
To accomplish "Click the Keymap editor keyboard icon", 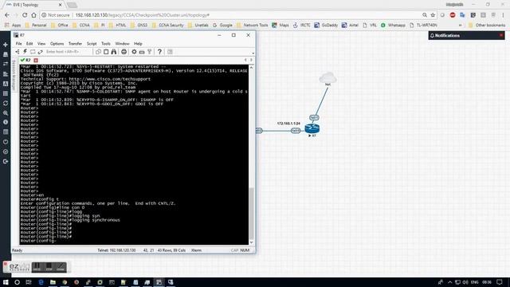I will coord(142,52).
